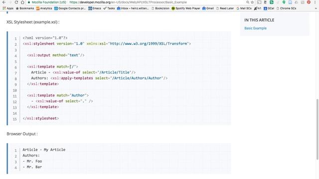The width and height of the screenshot is (319, 179).
Task: Click the light blue document extension icon
Action: coord(290,2)
